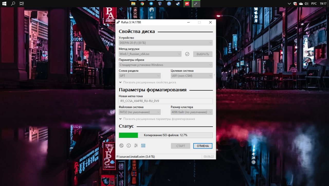This screenshot has height=186, width=329.
Task: Open Task View on taskbar
Action: 22,4
